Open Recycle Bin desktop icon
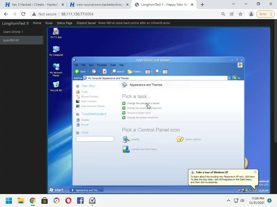This screenshot has height=207, width=277. pyautogui.click(x=56, y=86)
